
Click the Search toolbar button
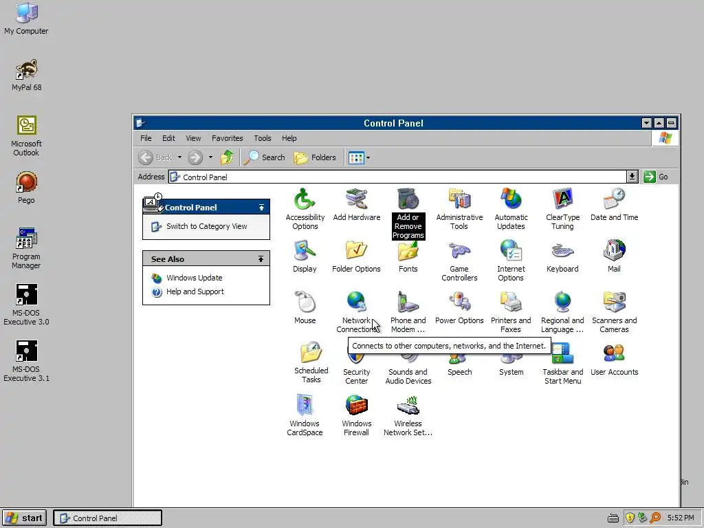click(265, 157)
